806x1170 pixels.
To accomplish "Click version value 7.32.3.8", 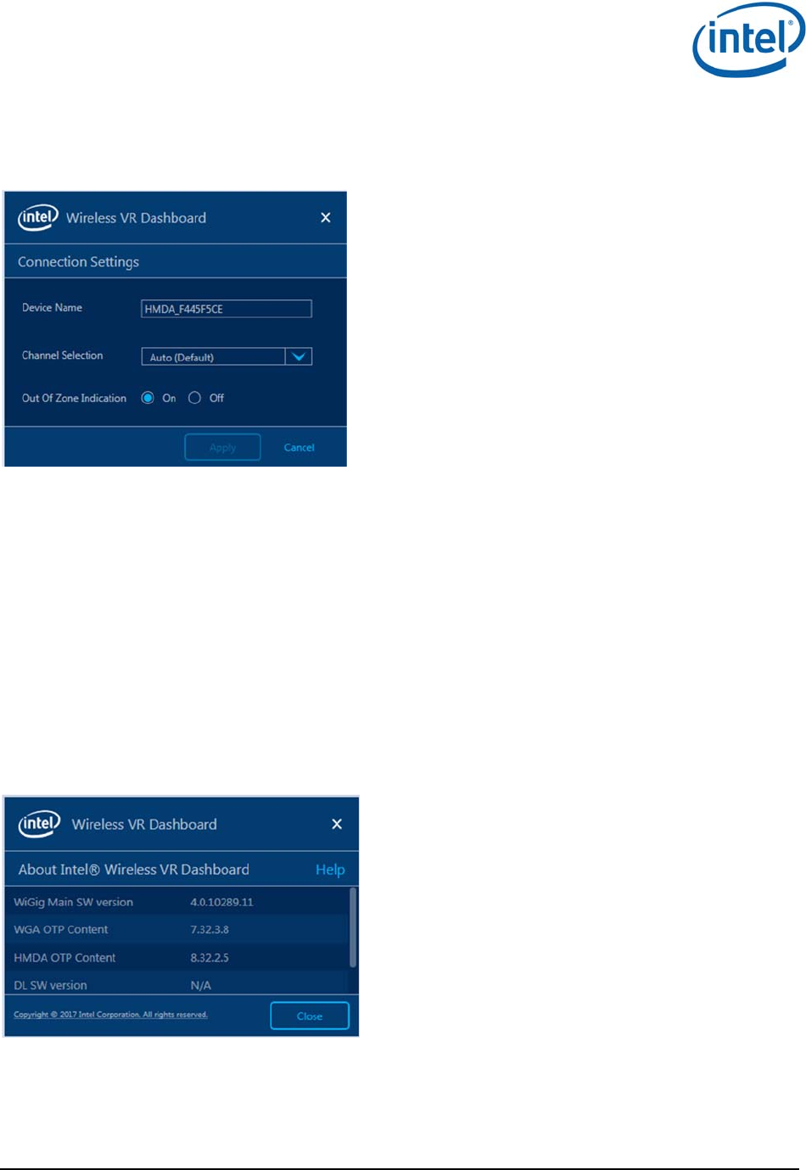I will click(x=210, y=930).
